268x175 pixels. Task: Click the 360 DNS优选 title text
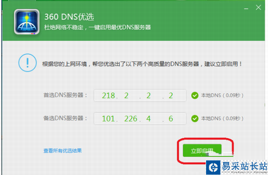69,17
